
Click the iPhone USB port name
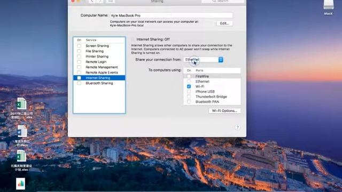205,92
